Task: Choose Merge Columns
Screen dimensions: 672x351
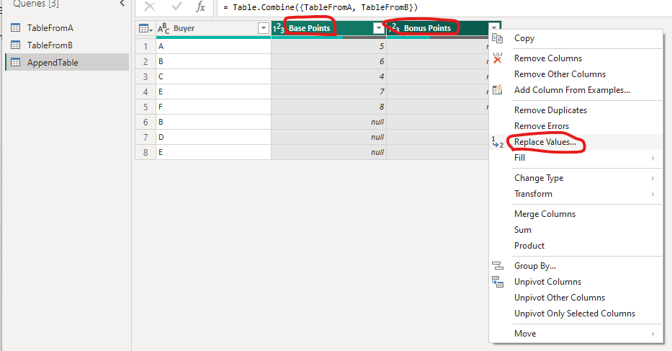Action: point(545,214)
